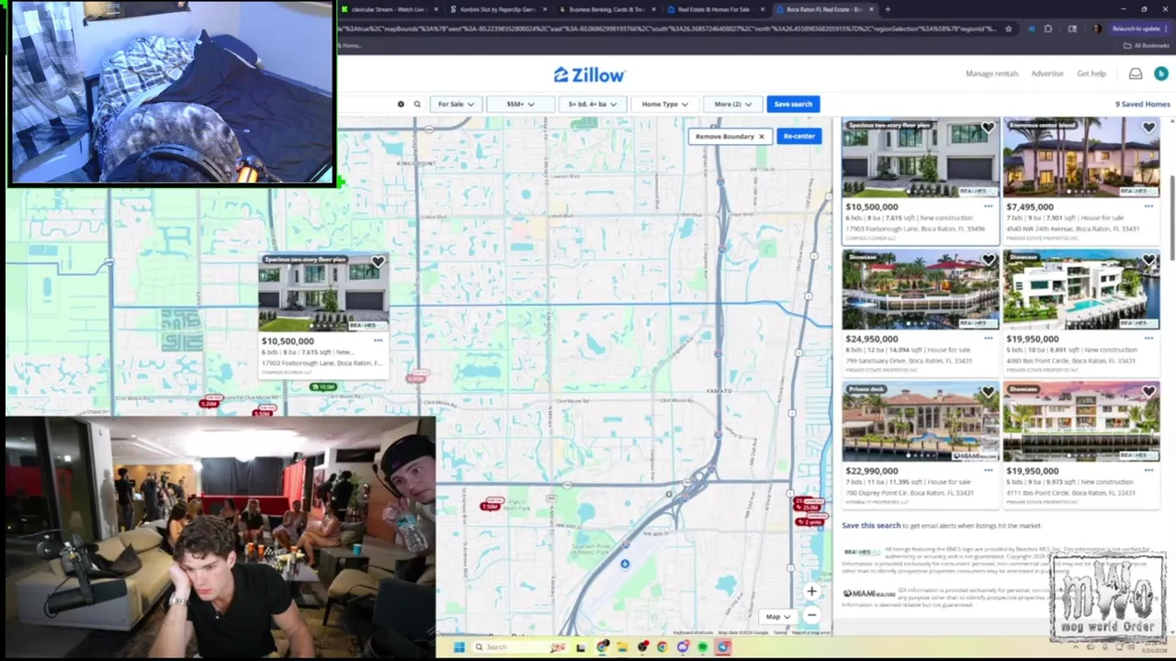Screen dimensions: 1176x661
Task: Click the Save this search link
Action: tap(871, 526)
